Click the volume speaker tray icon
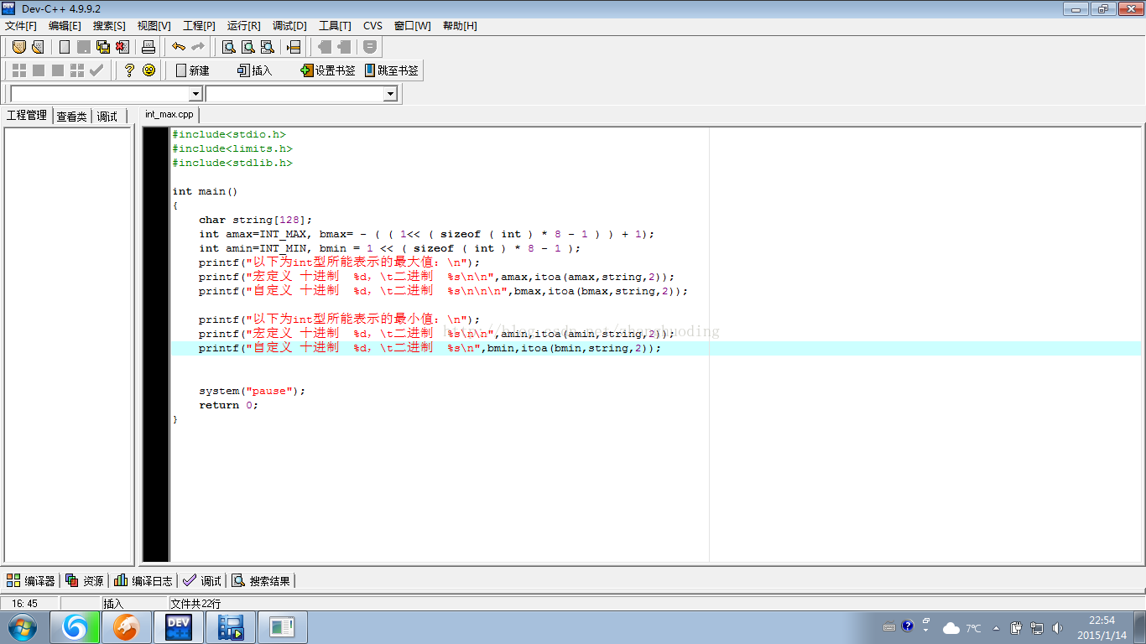Image resolution: width=1146 pixels, height=644 pixels. (1057, 627)
